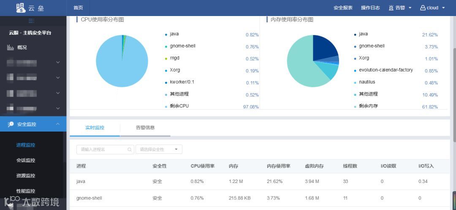The image size is (456, 210).
Task: Open the 操作日志 link
Action: point(371,8)
